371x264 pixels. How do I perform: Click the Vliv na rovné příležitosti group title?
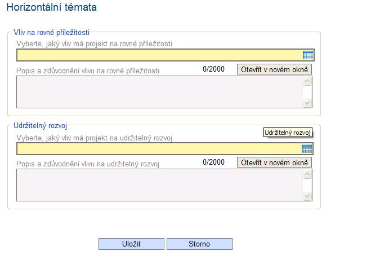coord(51,32)
